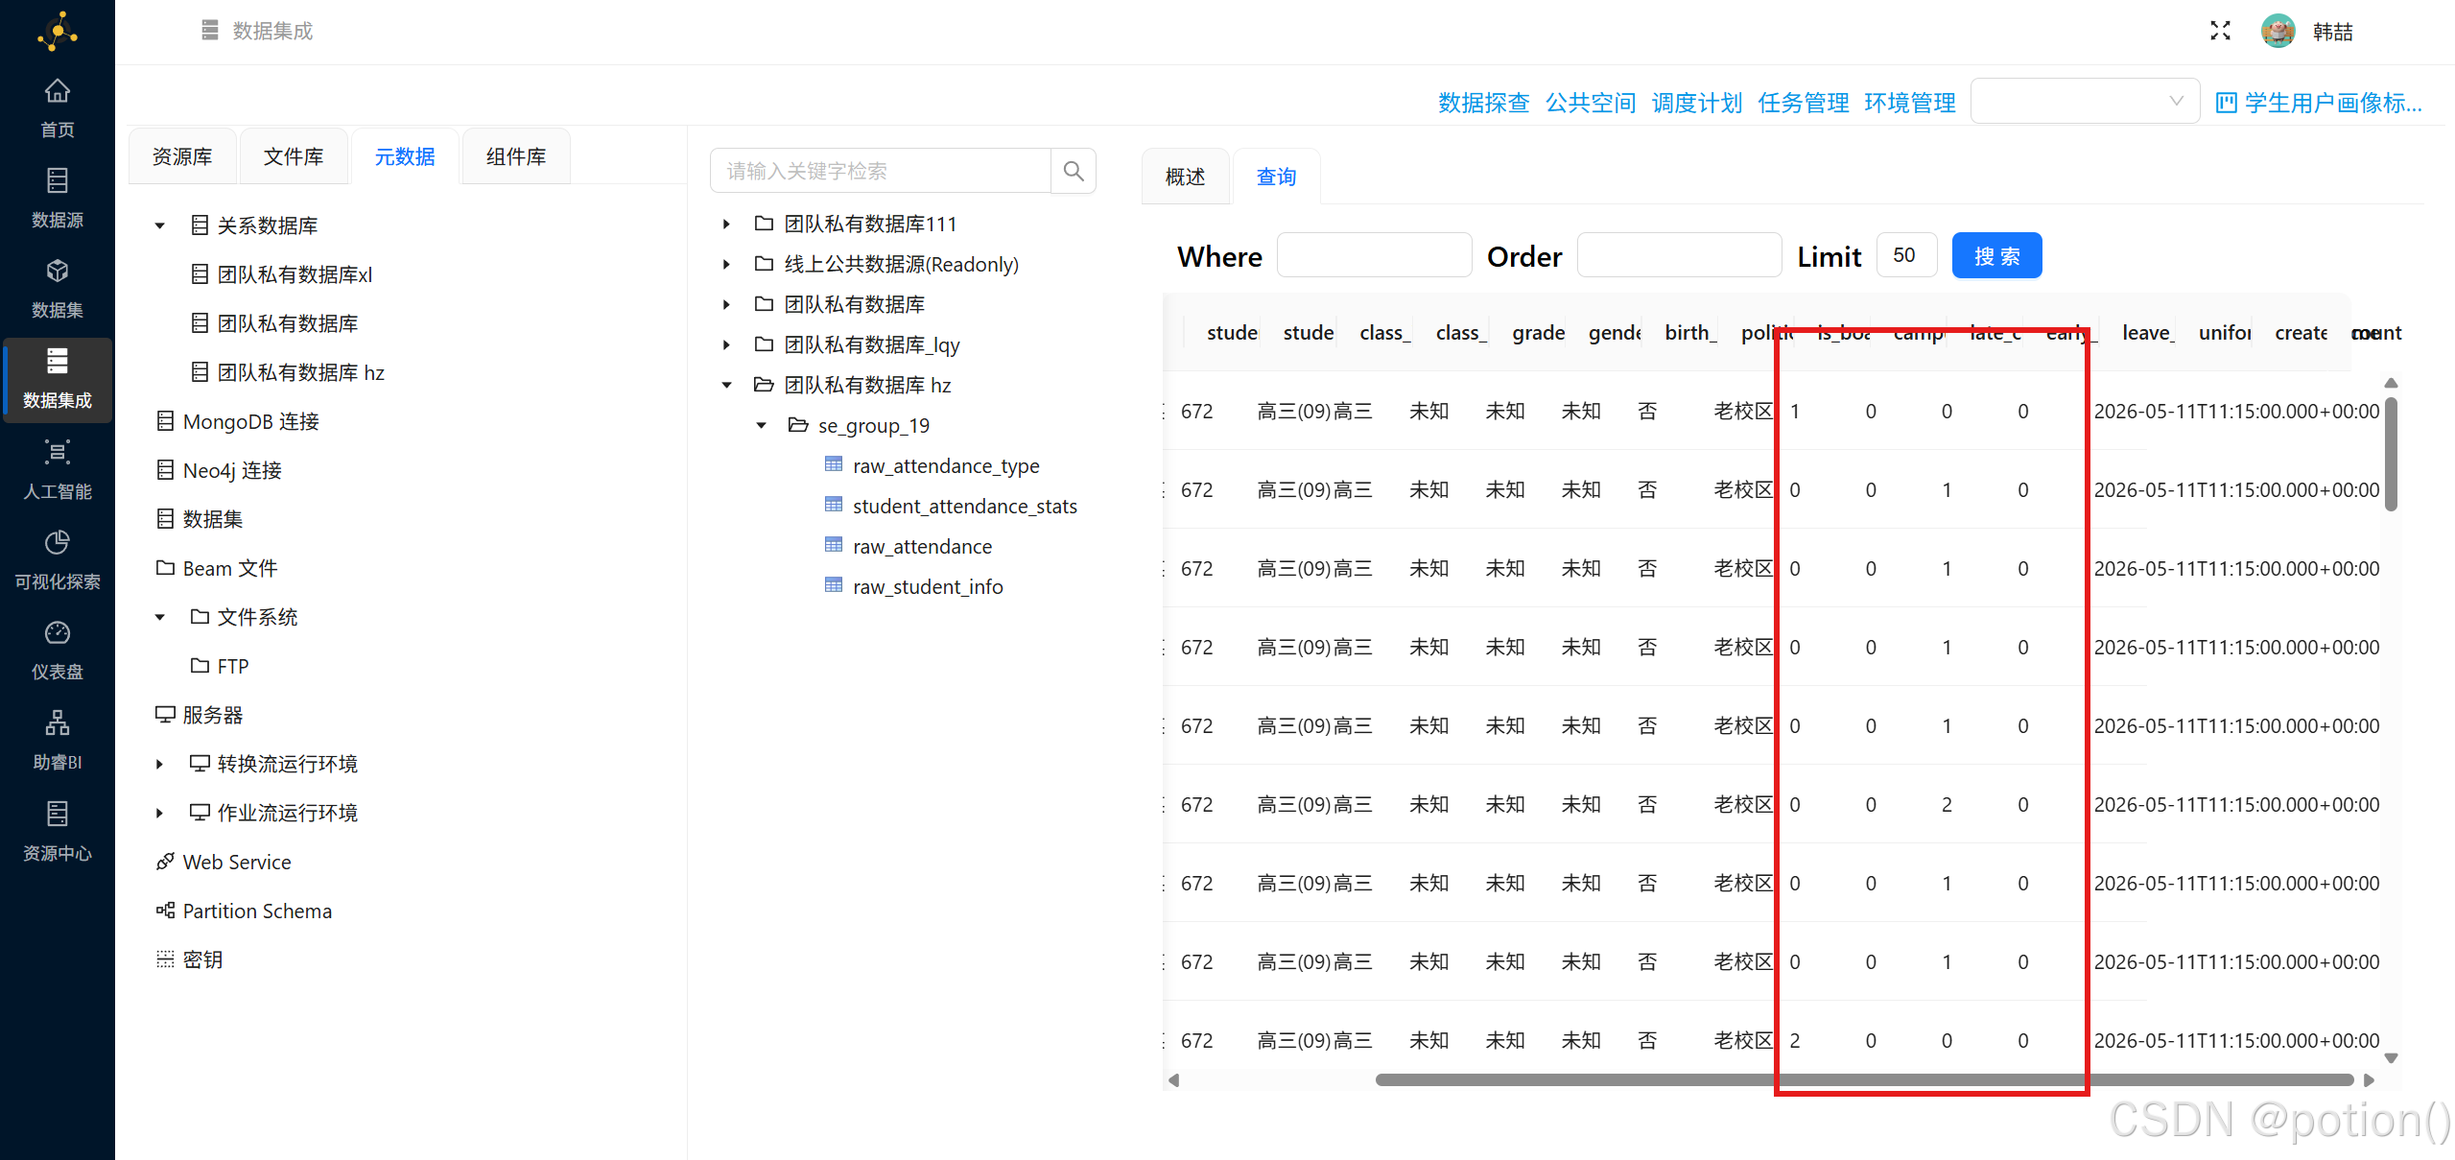This screenshot has width=2455, height=1160.
Task: Switch to the 元数据 tab
Action: (405, 156)
